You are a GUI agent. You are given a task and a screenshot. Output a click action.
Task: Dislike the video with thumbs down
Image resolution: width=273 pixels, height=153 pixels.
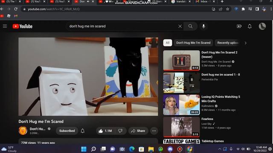[120, 131]
